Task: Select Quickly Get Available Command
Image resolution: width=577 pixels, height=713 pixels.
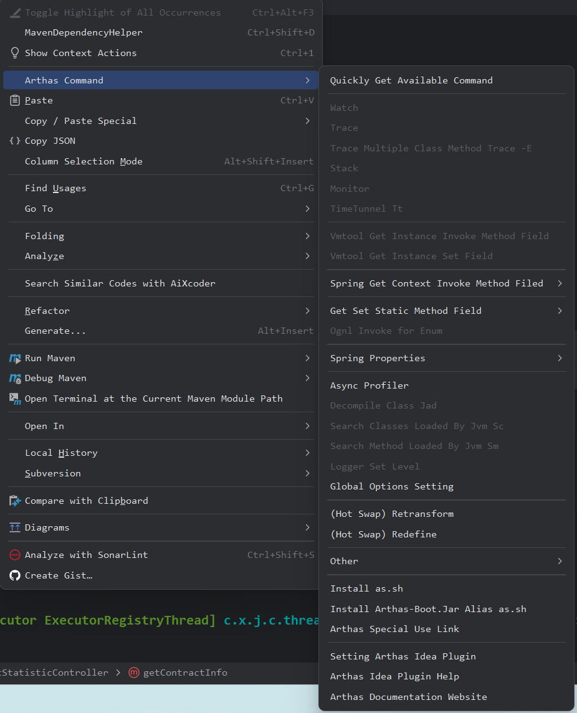Action: (x=446, y=80)
